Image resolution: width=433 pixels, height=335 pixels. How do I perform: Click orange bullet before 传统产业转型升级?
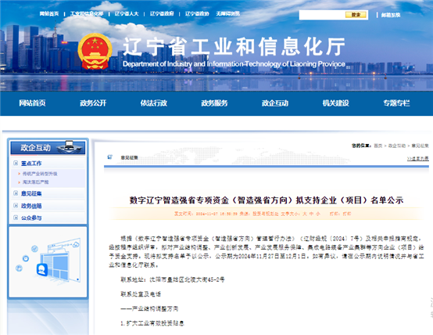click(x=19, y=174)
